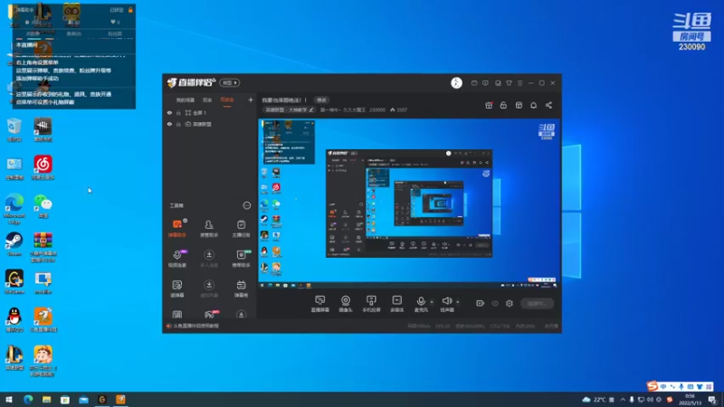Open the 主播任务 streamer tasks tool
Viewport: 724px width, 407px height.
pos(241,228)
